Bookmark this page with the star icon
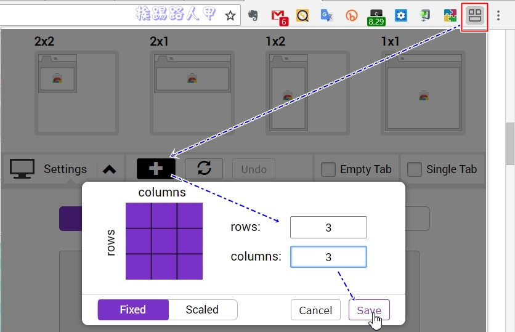The image size is (515, 332). point(230,15)
